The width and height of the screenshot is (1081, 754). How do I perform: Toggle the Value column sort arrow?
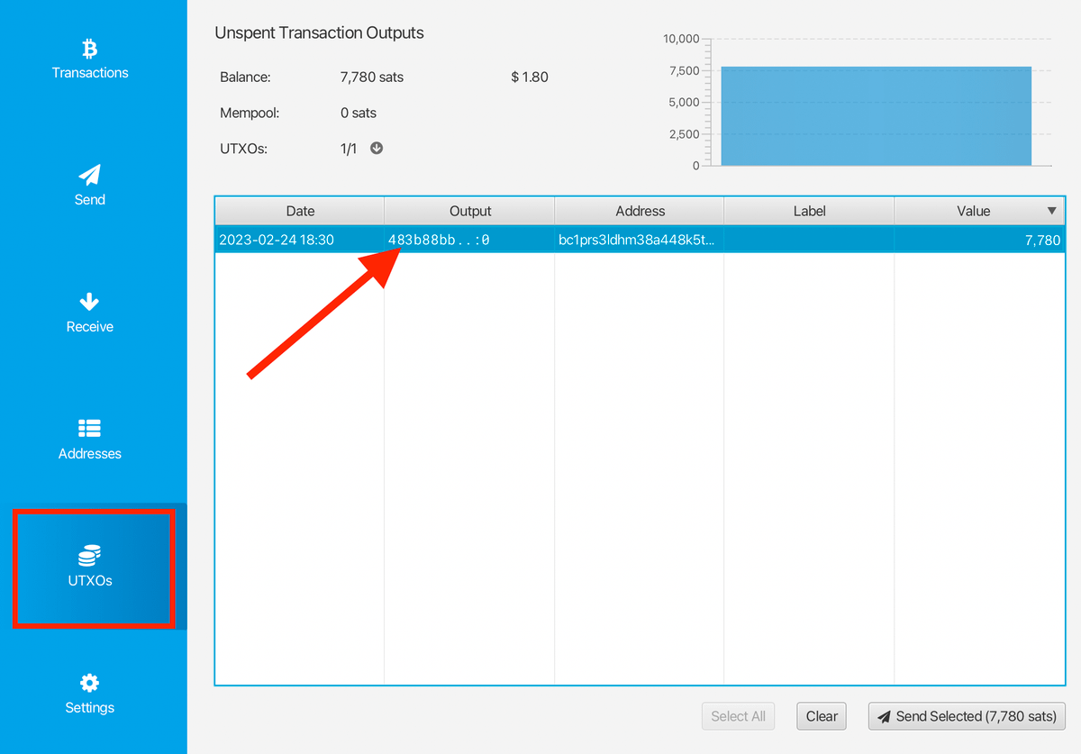[1051, 211]
